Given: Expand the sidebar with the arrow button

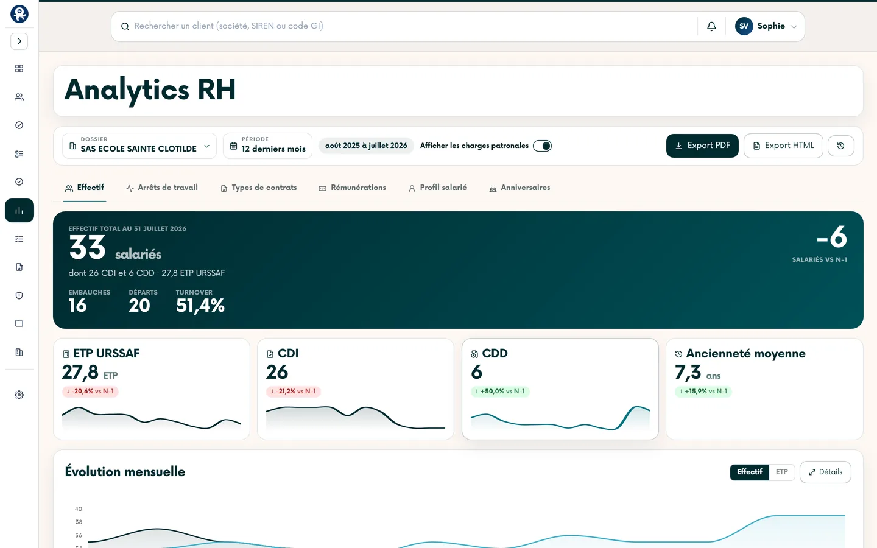Looking at the screenshot, I should pos(19,41).
